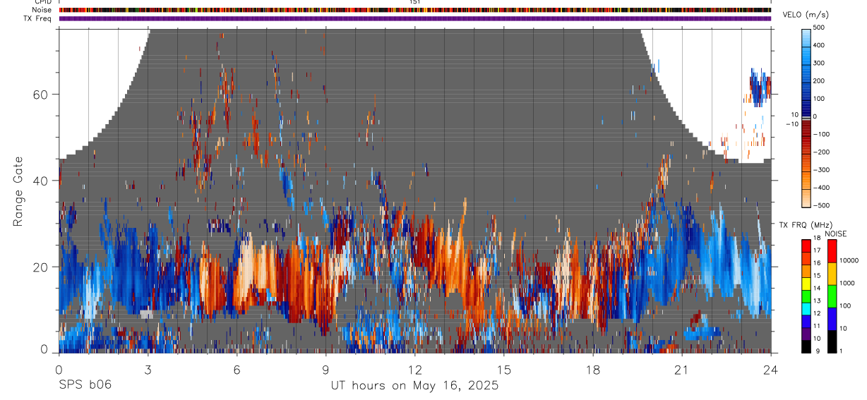Click the isolated blue echo patch near gate 60
This screenshot has height=400, width=867.
click(760, 87)
